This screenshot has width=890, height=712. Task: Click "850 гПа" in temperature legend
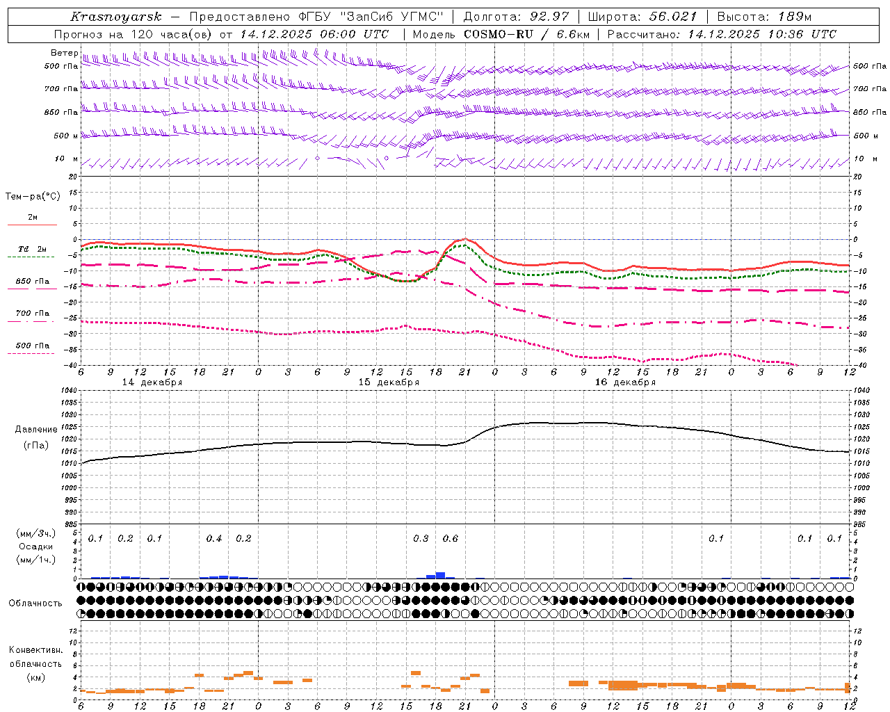pyautogui.click(x=33, y=282)
